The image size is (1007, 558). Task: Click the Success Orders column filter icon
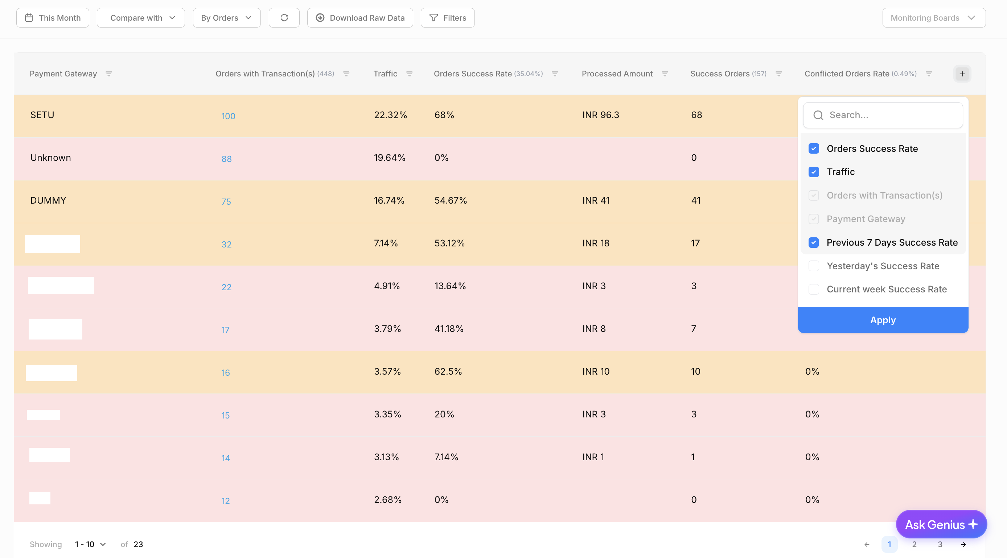click(778, 74)
